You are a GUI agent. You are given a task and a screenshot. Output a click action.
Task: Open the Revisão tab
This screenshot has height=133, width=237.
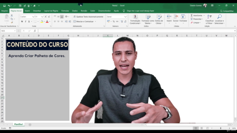click(84, 11)
